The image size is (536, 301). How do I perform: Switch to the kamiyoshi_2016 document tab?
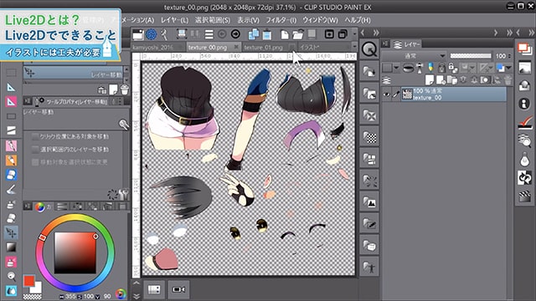click(152, 47)
